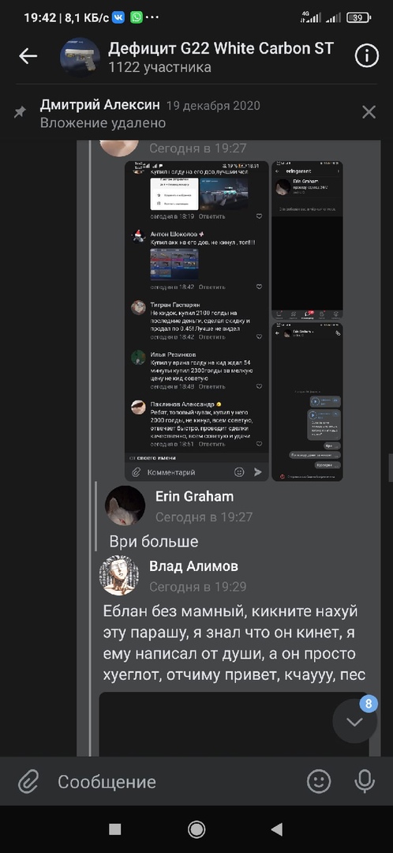
Task: Open Erin Graham's cat avatar
Action: pos(125,506)
